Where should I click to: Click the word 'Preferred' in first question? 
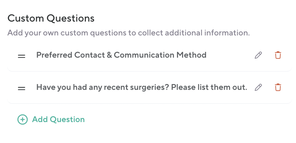[54, 55]
